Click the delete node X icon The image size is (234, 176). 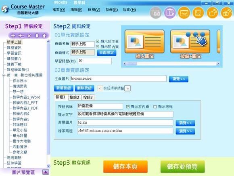(29, 36)
